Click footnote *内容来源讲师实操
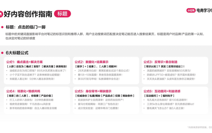 pos(200,127)
